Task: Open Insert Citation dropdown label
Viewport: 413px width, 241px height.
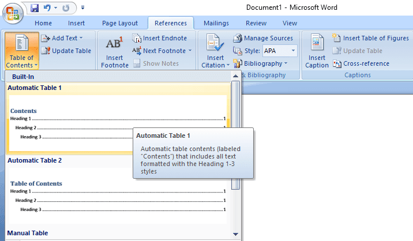Action: [x=215, y=61]
